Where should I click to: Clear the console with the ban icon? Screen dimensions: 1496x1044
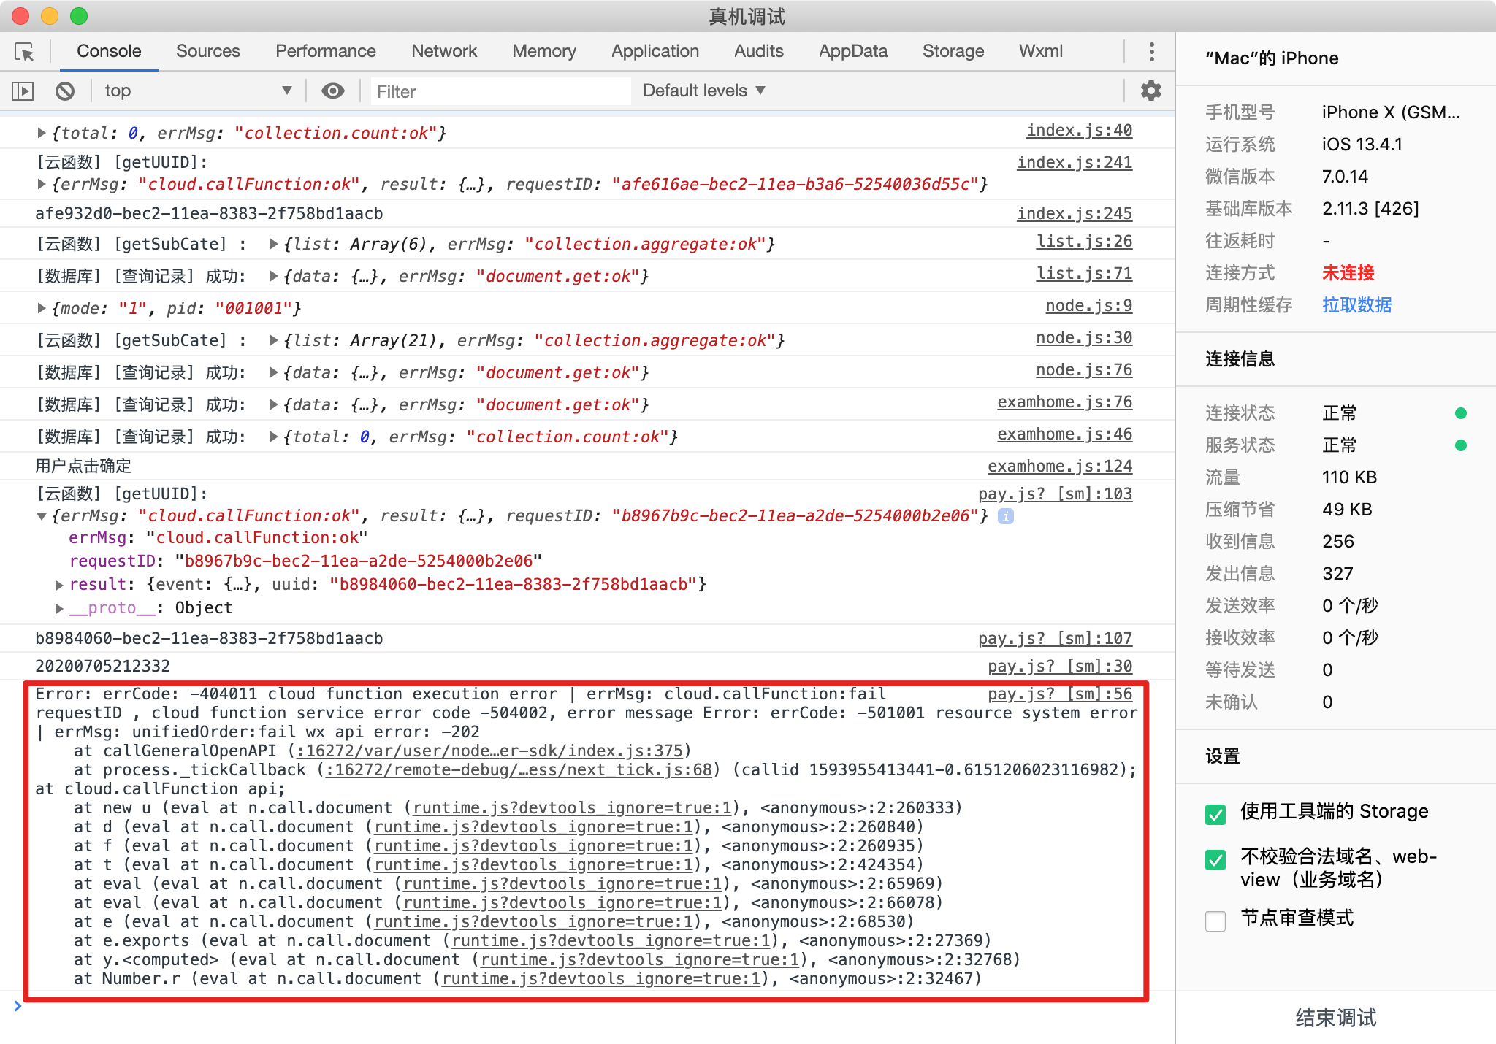click(x=65, y=91)
